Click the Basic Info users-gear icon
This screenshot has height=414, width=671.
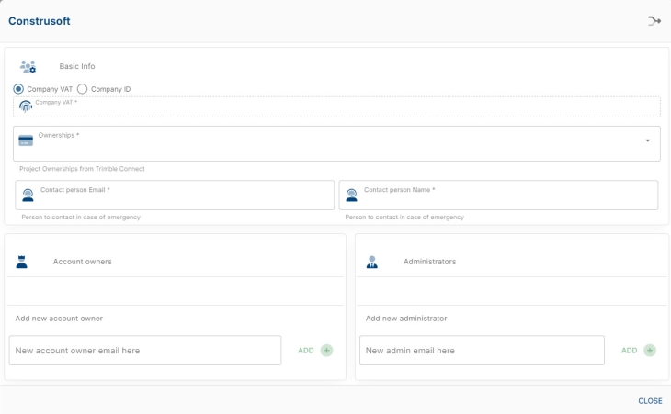click(28, 67)
